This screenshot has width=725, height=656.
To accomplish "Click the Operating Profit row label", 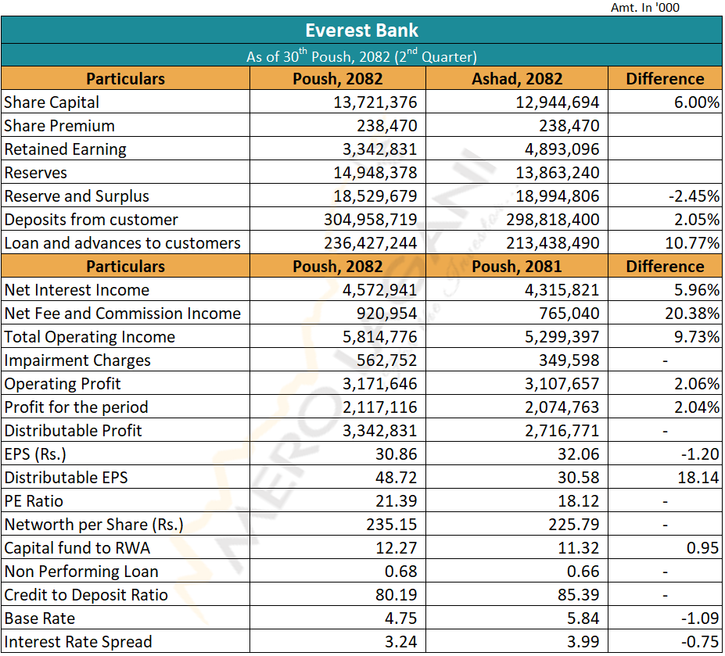I will [63, 384].
